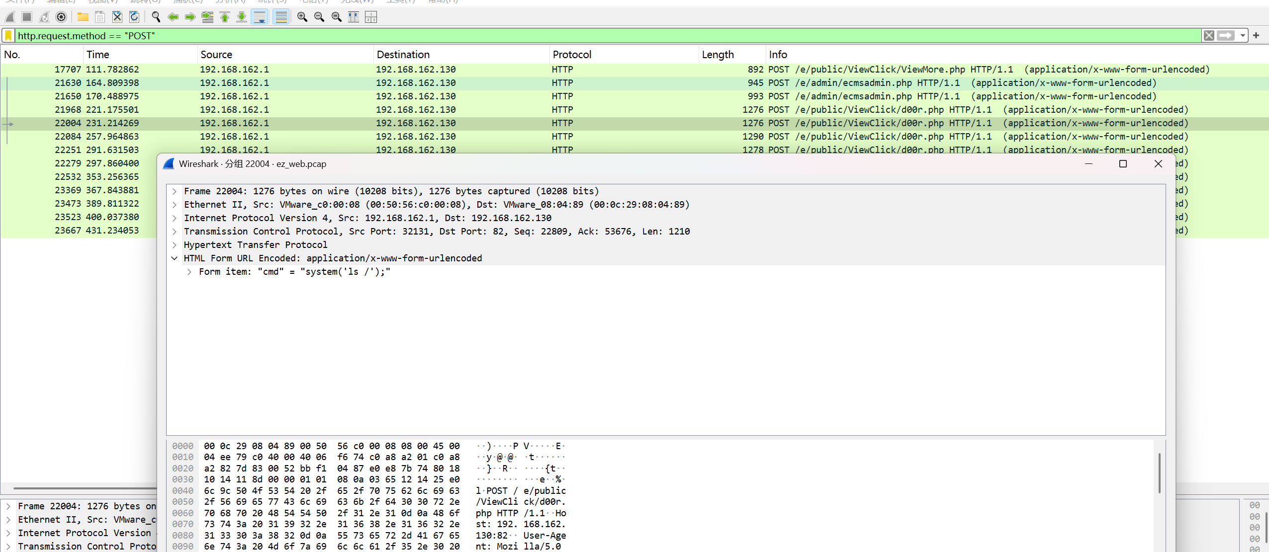Collapse the HTML Form URL Encoded section

tap(175, 258)
